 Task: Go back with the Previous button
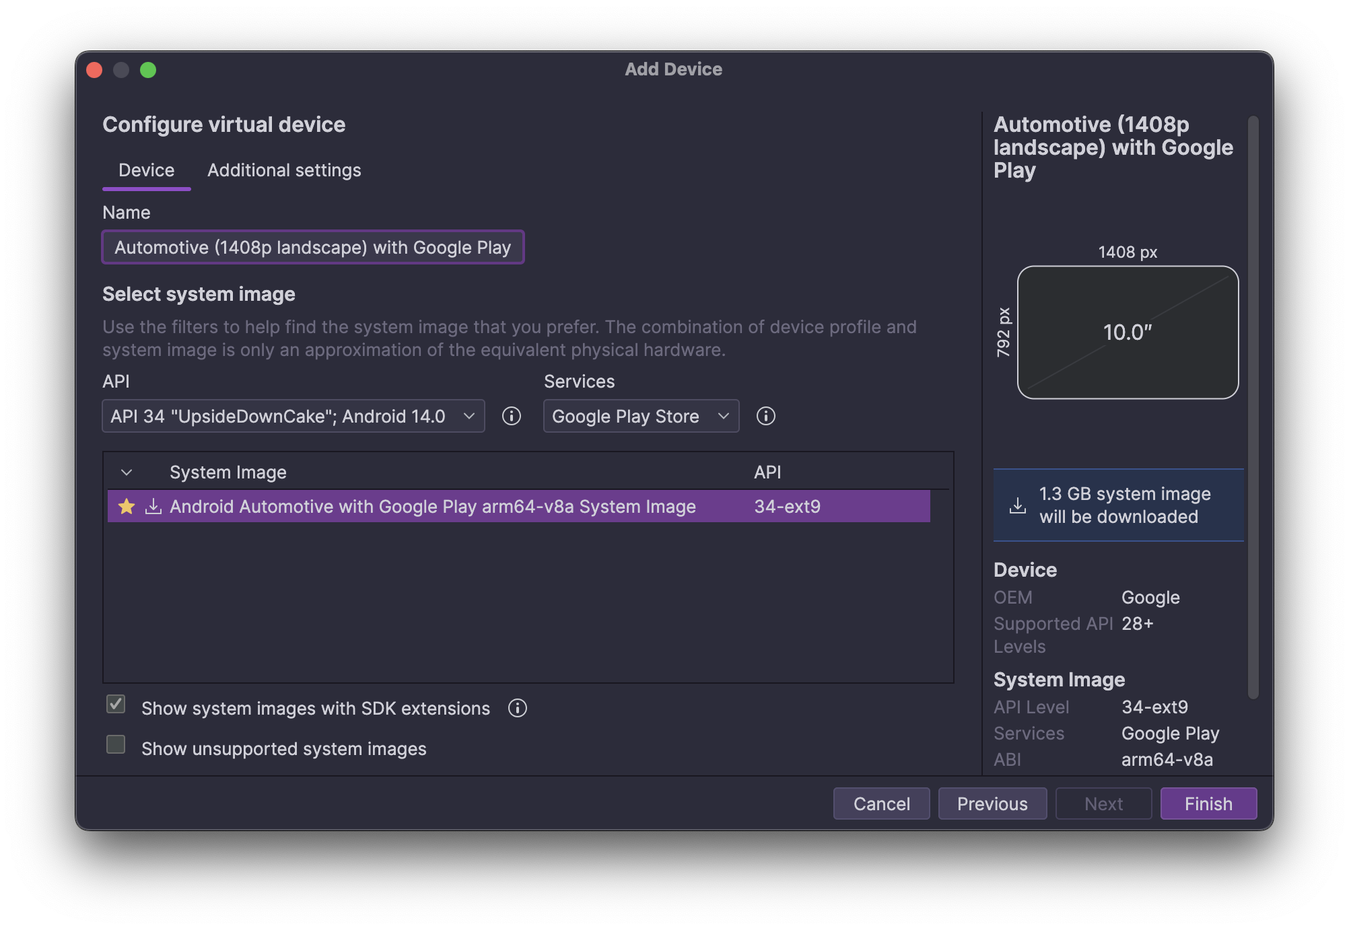(992, 803)
